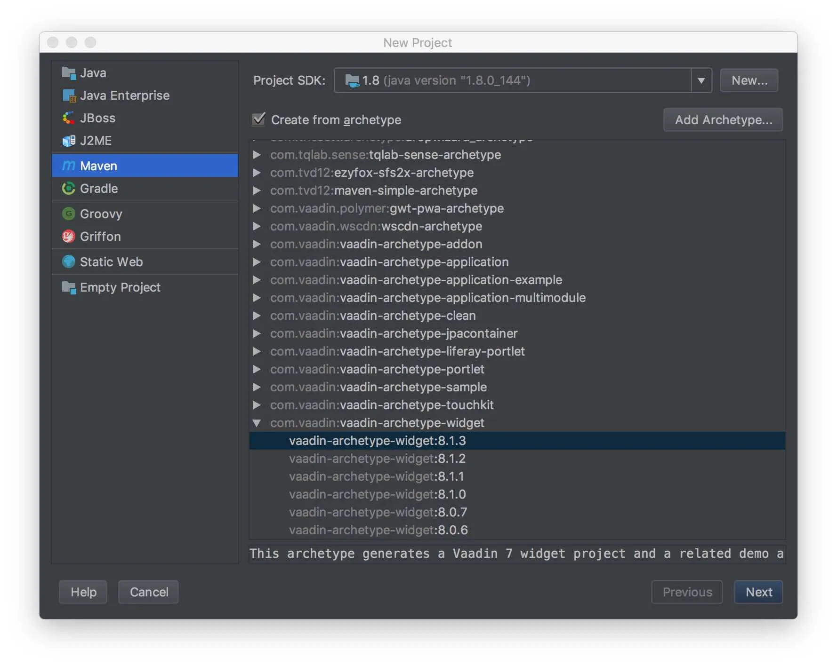Expand vaadin-archetype-sample tree node
The image size is (837, 666).
click(257, 387)
